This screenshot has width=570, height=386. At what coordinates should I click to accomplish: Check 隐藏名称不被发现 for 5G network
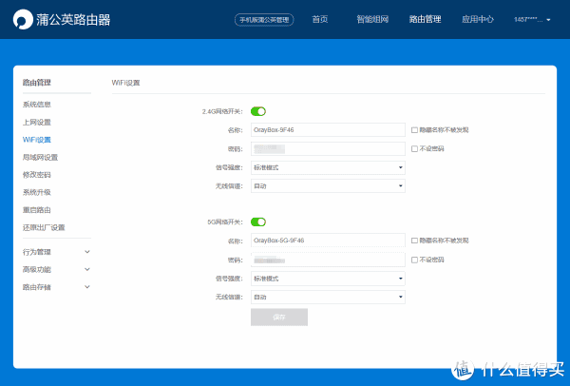(414, 241)
